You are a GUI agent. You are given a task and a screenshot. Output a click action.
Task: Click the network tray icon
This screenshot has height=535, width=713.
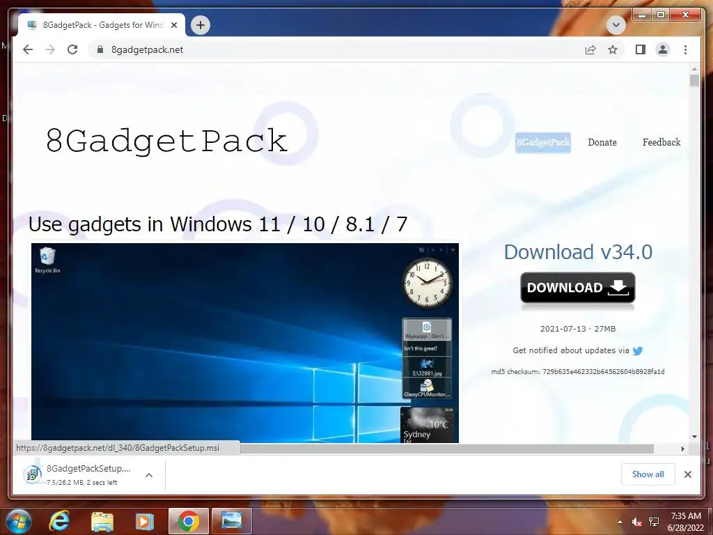click(x=653, y=522)
